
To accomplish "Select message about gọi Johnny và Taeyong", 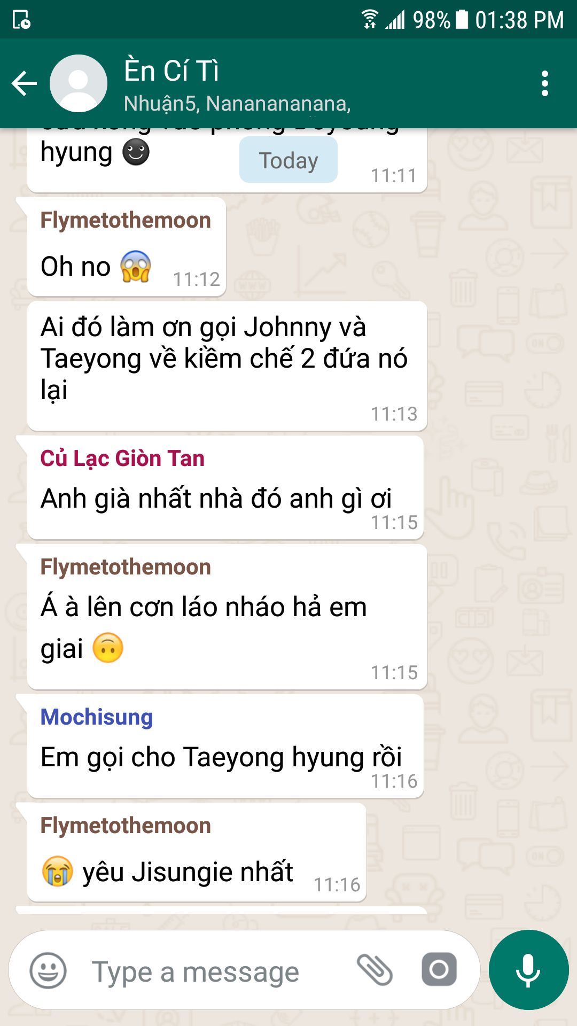I will pos(227,366).
